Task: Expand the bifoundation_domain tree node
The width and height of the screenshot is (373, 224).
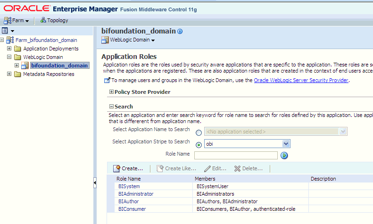Action: pos(17,66)
